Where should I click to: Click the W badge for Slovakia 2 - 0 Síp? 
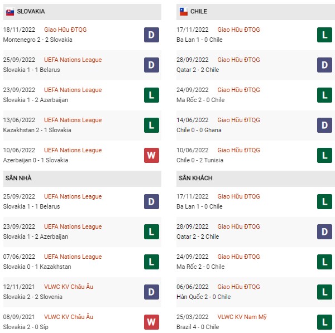point(151,322)
